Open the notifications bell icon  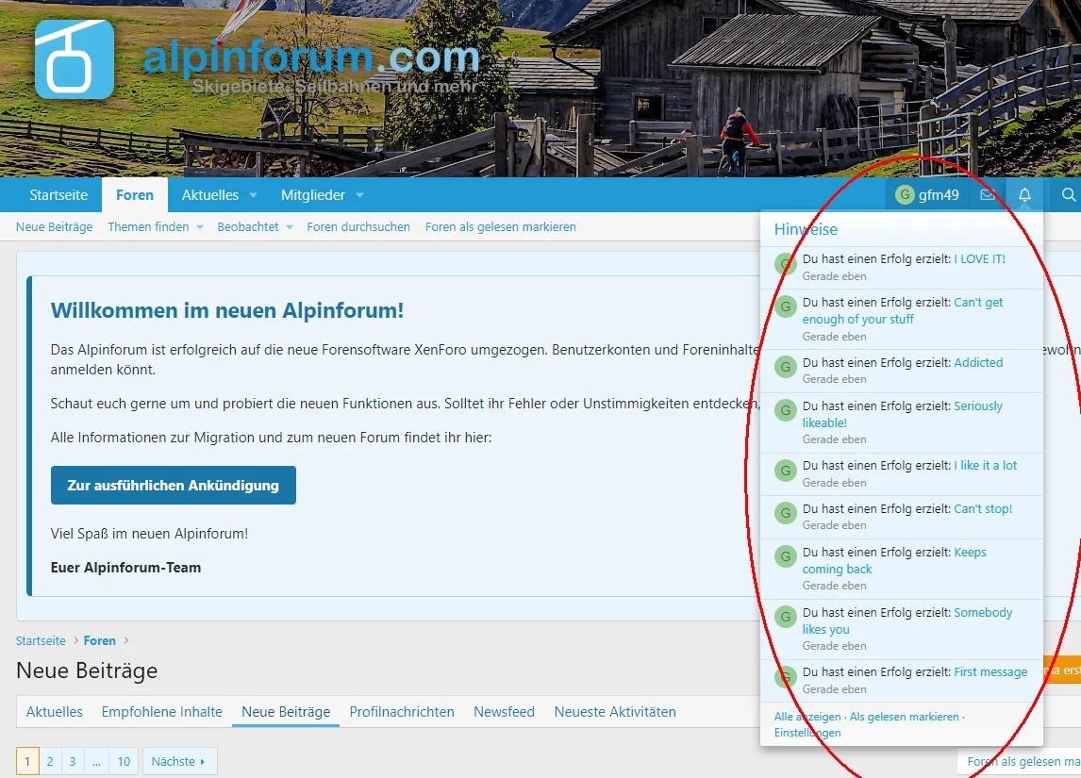1024,195
